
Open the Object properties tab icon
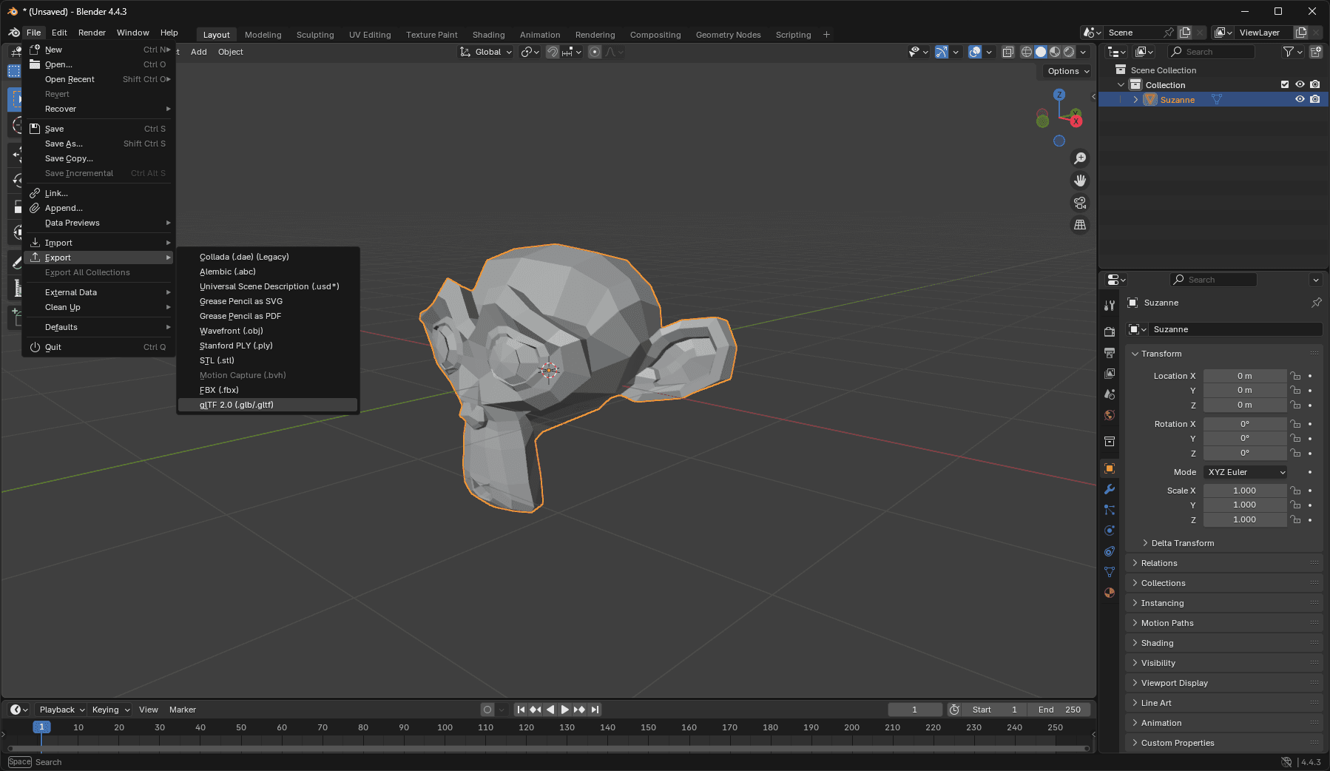click(x=1110, y=468)
